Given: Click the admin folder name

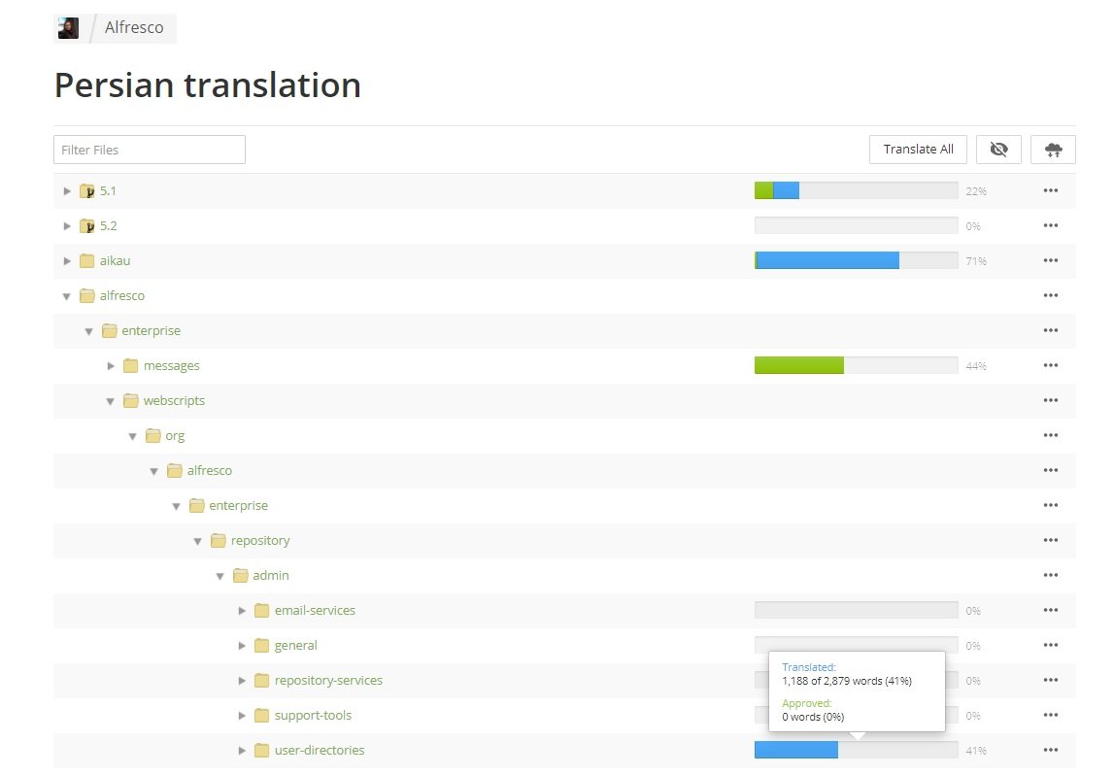Looking at the screenshot, I should pos(271,575).
